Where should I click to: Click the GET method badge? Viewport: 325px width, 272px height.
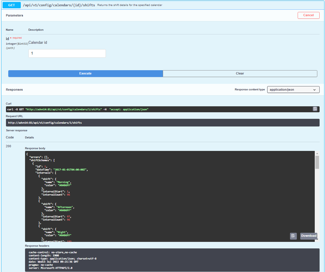(x=11, y=5)
